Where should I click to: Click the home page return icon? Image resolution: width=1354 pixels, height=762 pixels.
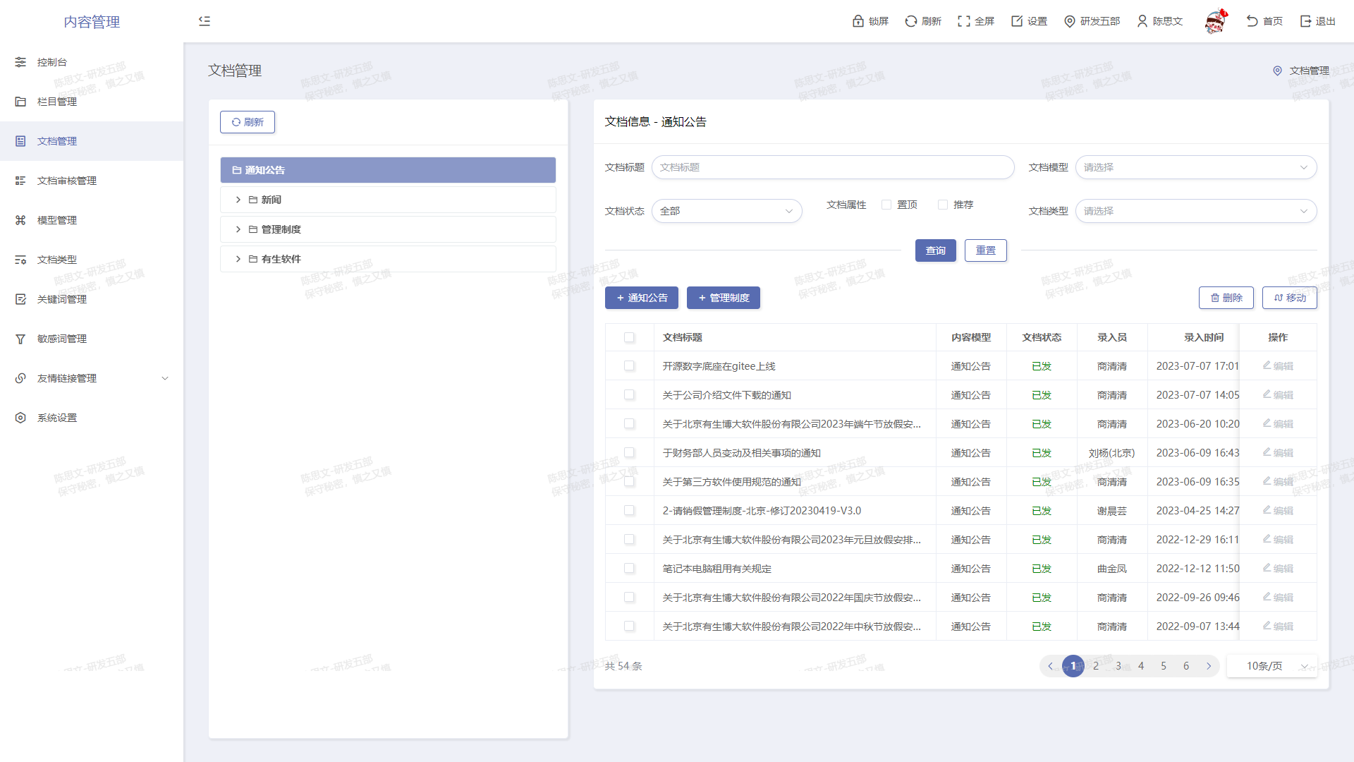click(1252, 21)
